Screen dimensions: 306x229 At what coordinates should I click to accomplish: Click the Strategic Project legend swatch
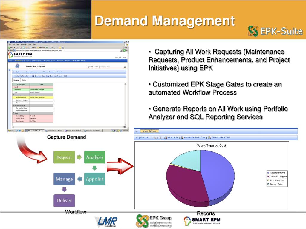coord(268,184)
